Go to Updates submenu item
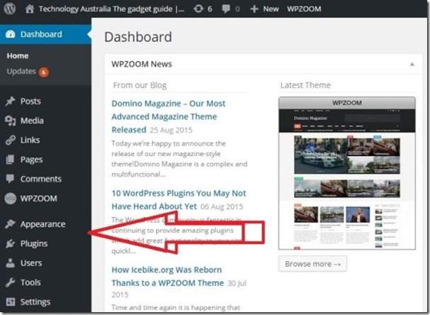430x315 pixels. coord(21,72)
